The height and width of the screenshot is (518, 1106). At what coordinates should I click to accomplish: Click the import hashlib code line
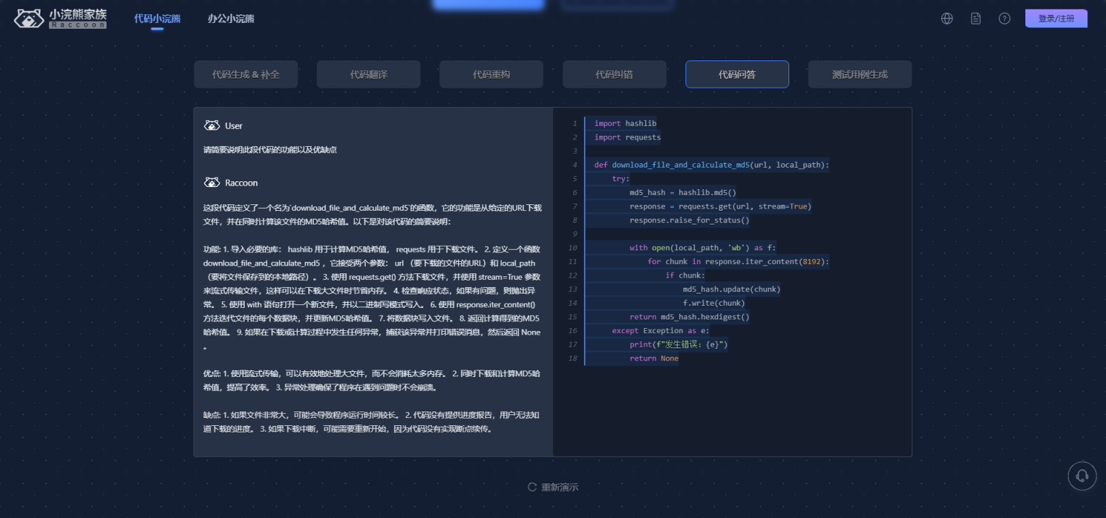pyautogui.click(x=625, y=124)
